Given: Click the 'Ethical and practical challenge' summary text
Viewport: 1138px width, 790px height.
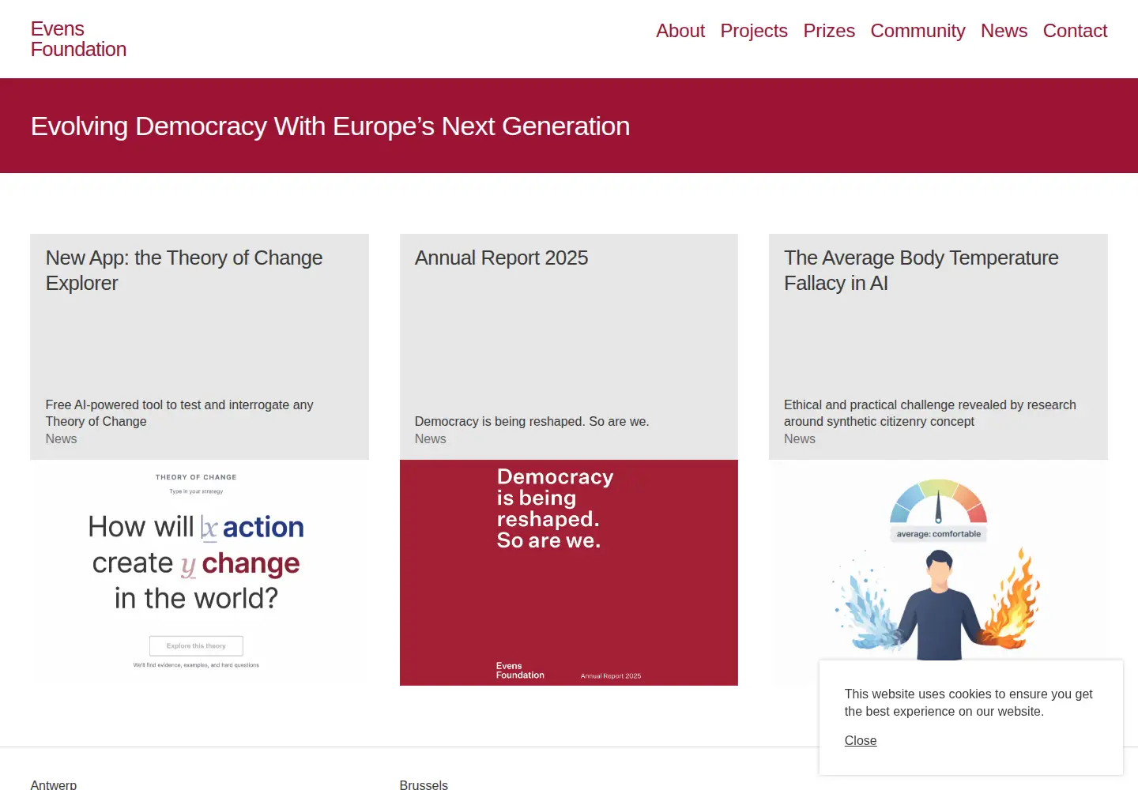Looking at the screenshot, I should 930,413.
